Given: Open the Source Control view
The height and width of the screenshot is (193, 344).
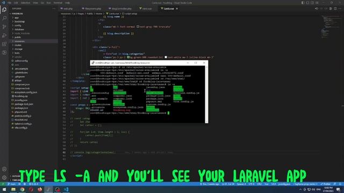Looking at the screenshot, I should click(x=4, y=27).
